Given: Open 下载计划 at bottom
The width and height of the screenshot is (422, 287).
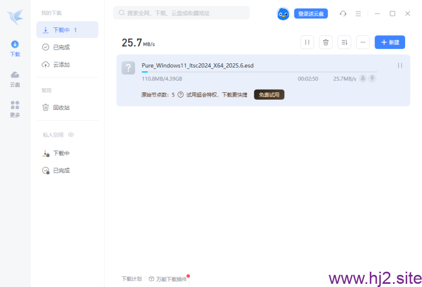Looking at the screenshot, I should tap(131, 279).
